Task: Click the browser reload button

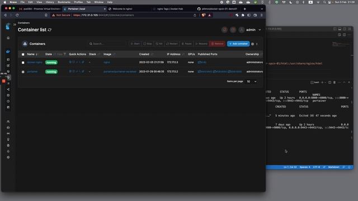Action: click(x=17, y=15)
